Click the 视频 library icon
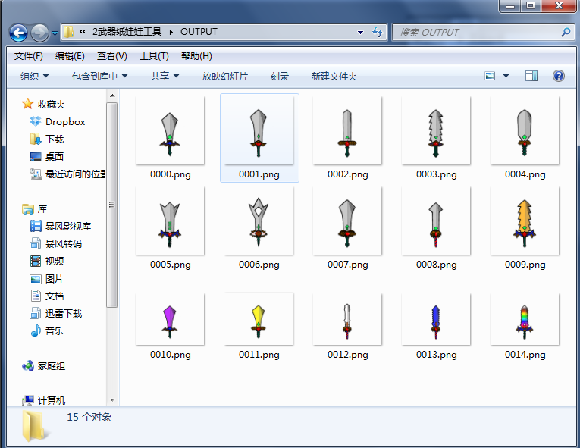This screenshot has width=580, height=448. (36, 261)
